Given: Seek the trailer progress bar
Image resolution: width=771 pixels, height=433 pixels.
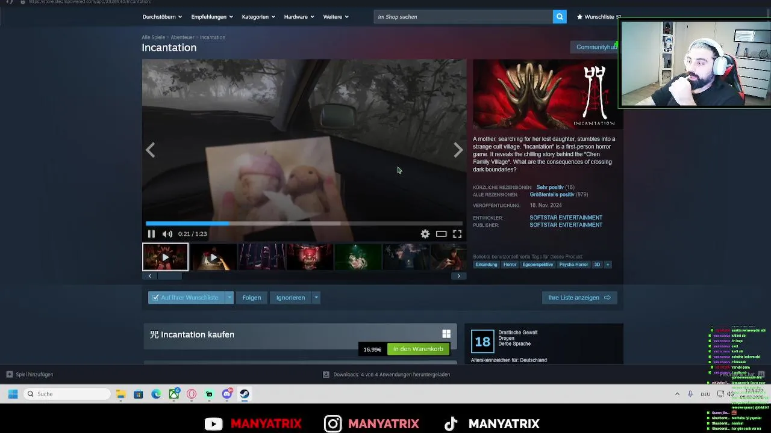Looking at the screenshot, I should [x=304, y=223].
